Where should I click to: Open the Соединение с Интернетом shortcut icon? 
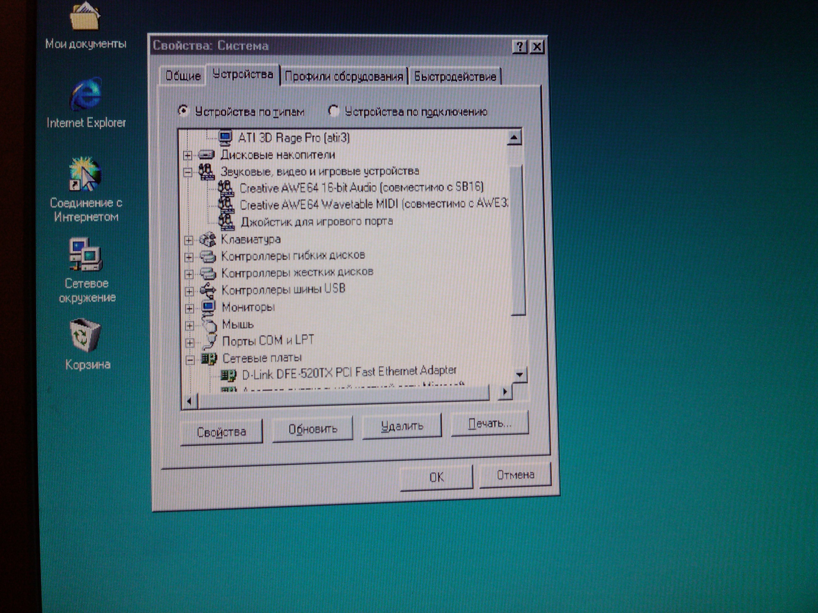85,174
